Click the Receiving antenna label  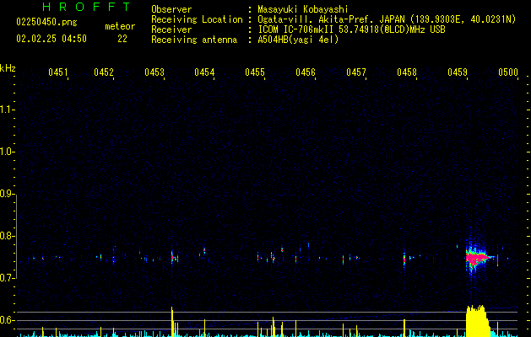point(194,40)
